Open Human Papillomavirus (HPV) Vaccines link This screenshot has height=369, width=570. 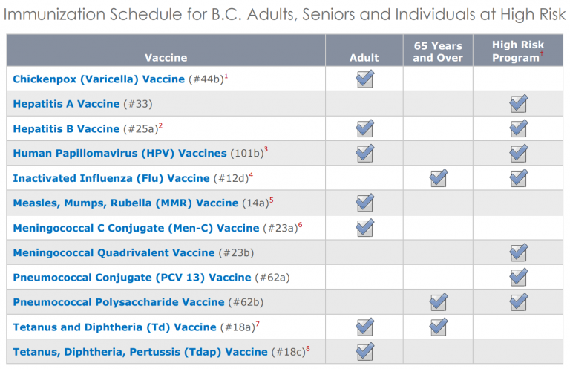[x=119, y=154]
